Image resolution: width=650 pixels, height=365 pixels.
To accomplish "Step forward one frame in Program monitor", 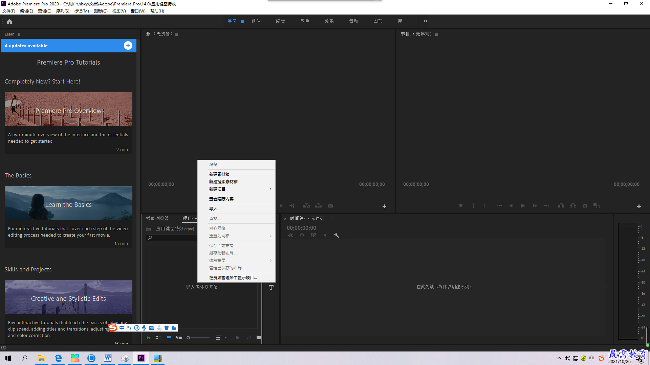I will click(535, 205).
